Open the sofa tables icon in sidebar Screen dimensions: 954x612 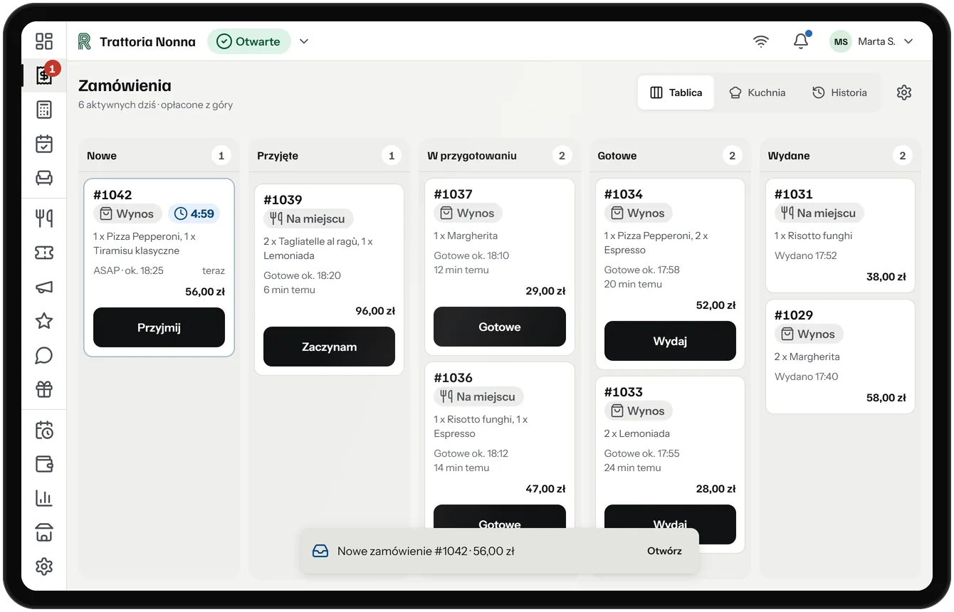coord(44,178)
